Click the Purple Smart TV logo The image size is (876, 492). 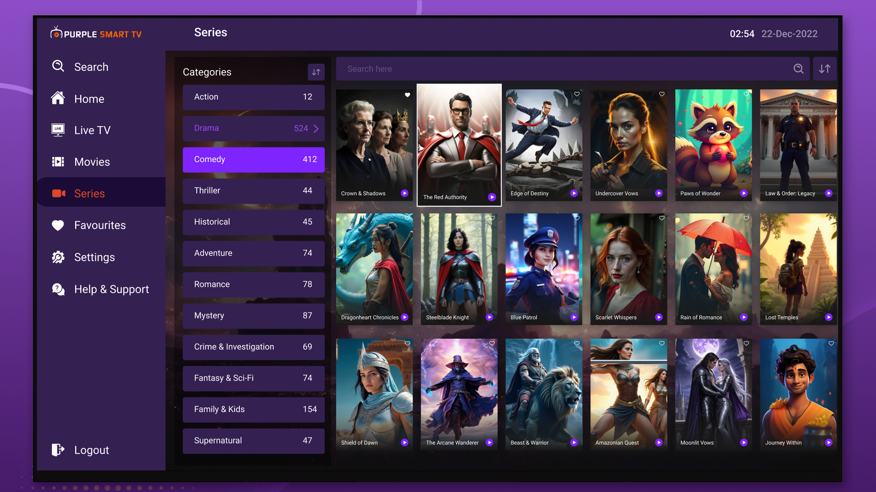96,33
